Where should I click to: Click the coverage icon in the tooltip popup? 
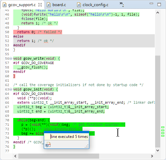[x=48, y=144]
